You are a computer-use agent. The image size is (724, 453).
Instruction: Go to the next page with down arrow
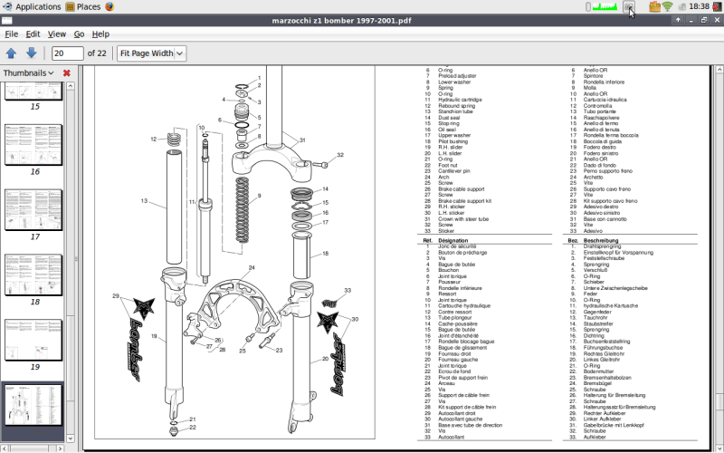pyautogui.click(x=32, y=53)
